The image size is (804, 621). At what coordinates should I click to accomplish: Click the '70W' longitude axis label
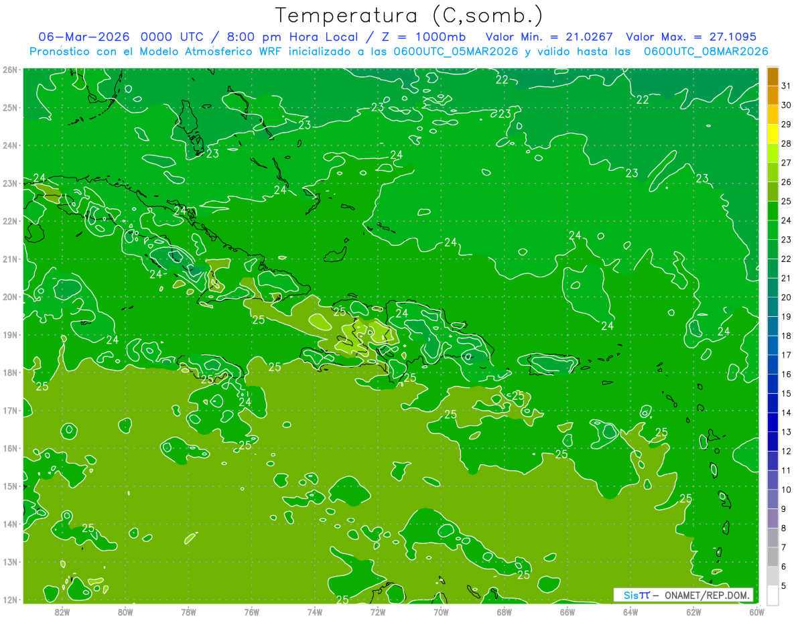click(x=441, y=612)
